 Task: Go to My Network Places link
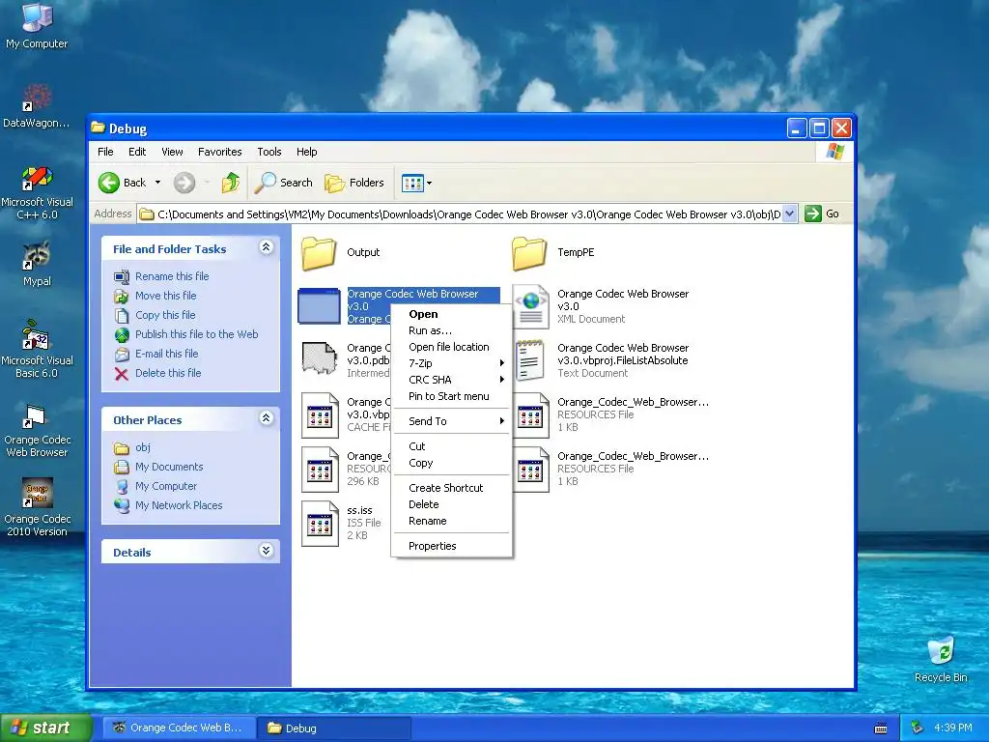168,505
